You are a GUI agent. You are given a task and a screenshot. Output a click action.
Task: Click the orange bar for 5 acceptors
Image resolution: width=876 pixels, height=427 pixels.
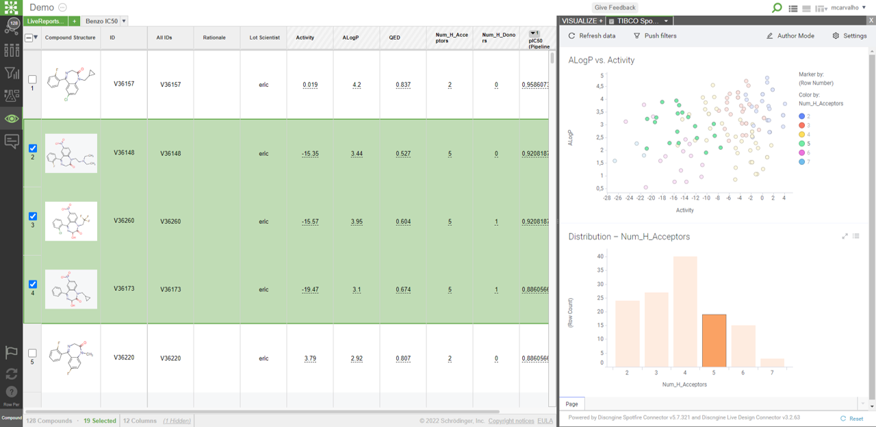pos(714,340)
